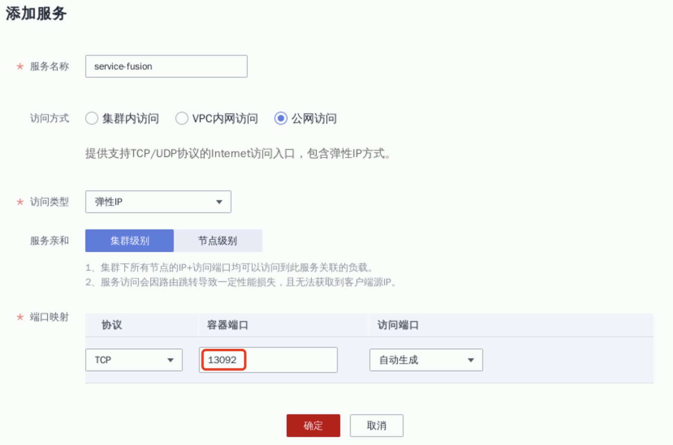This screenshot has width=673, height=445.
Task: Select the 集群级别 affinity tab
Action: pos(129,241)
